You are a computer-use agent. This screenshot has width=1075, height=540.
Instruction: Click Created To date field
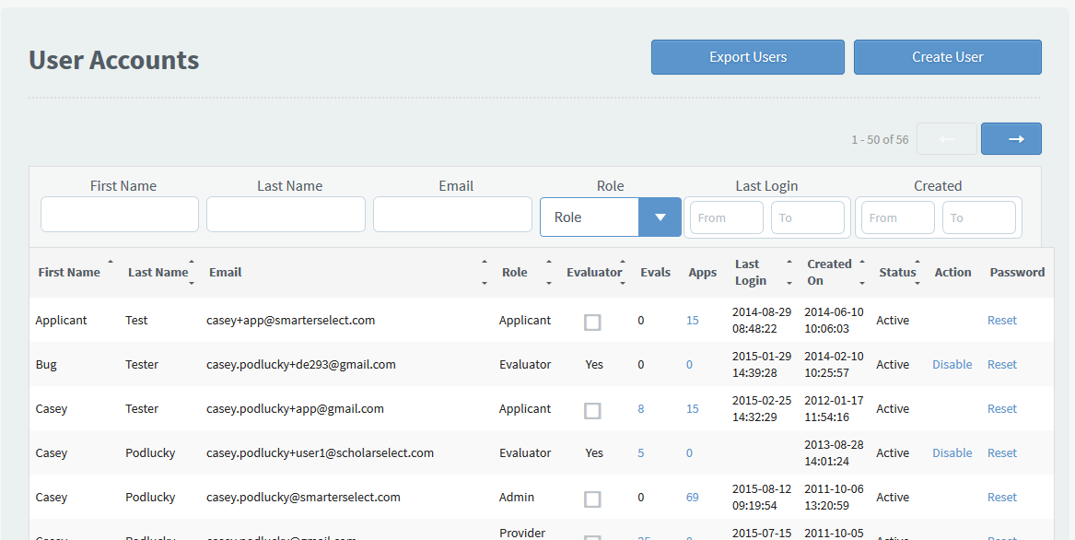click(x=979, y=217)
